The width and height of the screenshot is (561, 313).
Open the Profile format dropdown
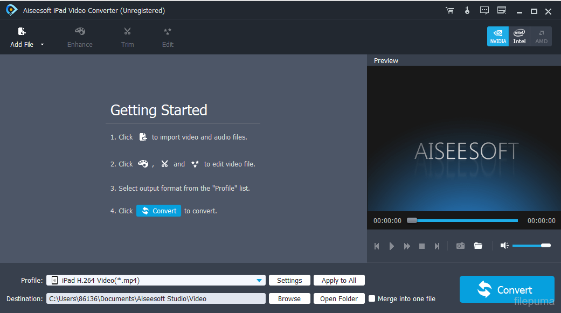[x=260, y=280]
